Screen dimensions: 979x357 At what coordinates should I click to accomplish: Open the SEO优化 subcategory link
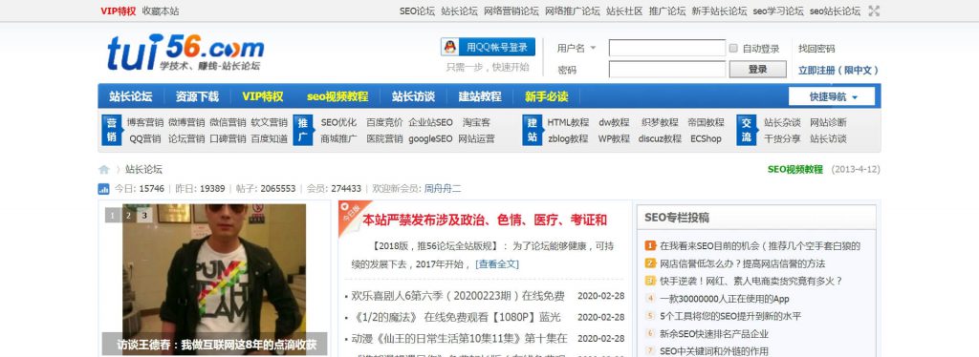click(339, 122)
